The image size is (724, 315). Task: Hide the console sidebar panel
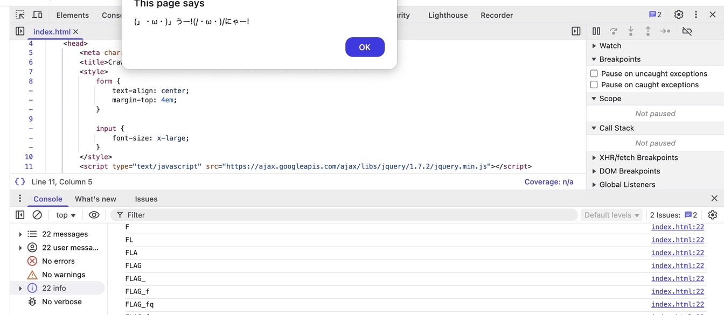20,215
